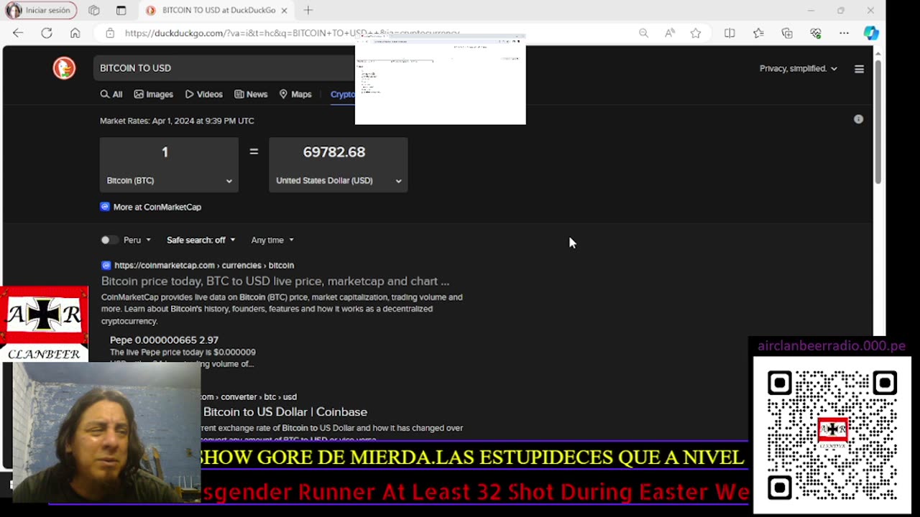The width and height of the screenshot is (920, 517).
Task: Open DuckDuckGo hamburger menu
Action: click(859, 69)
